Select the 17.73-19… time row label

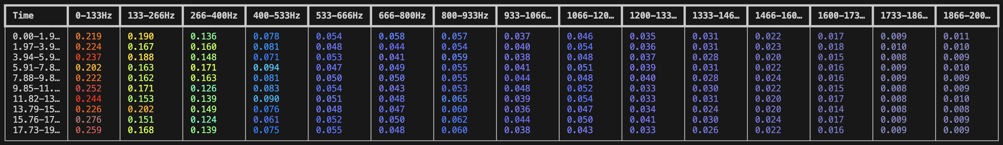[36, 130]
